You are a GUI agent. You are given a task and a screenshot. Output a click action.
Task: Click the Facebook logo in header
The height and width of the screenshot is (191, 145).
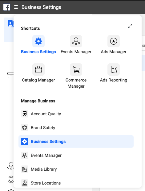pos(7,7)
